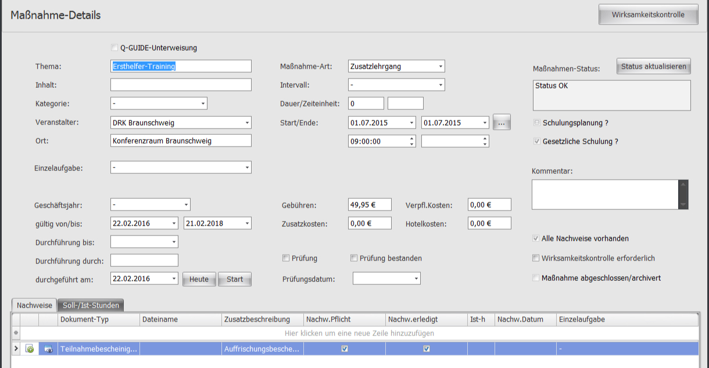Check Wirksamkeitskontrolle erforderlich option
The height and width of the screenshot is (368, 709).
pyautogui.click(x=536, y=258)
